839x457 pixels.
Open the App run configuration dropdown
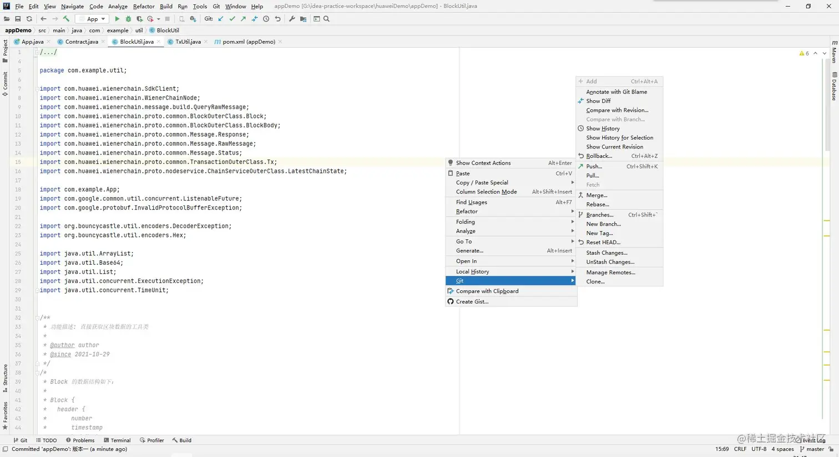[x=92, y=19]
